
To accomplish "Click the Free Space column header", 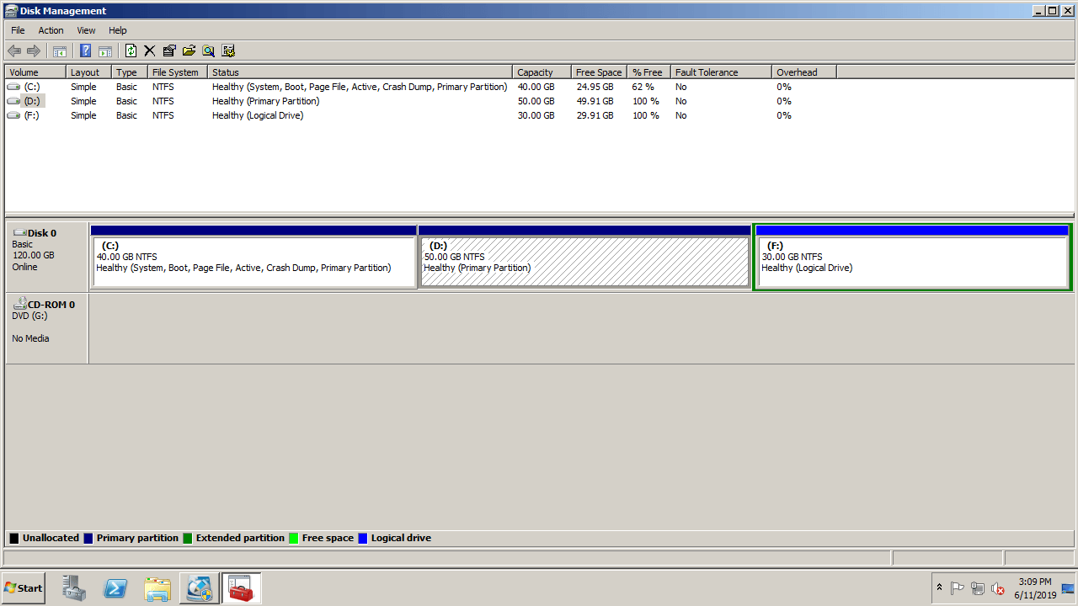I will (598, 72).
